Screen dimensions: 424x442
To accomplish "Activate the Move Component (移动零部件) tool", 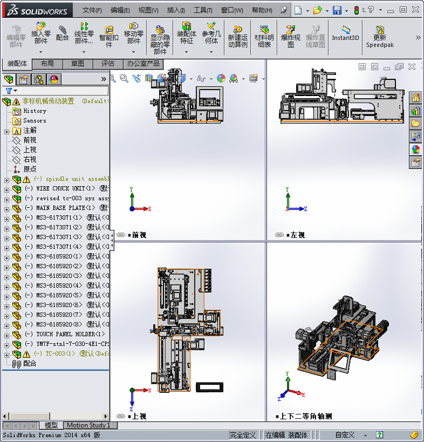I will point(133,26).
